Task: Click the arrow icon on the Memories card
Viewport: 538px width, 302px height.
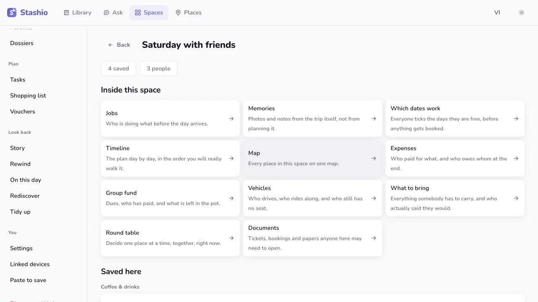Action: (x=374, y=119)
